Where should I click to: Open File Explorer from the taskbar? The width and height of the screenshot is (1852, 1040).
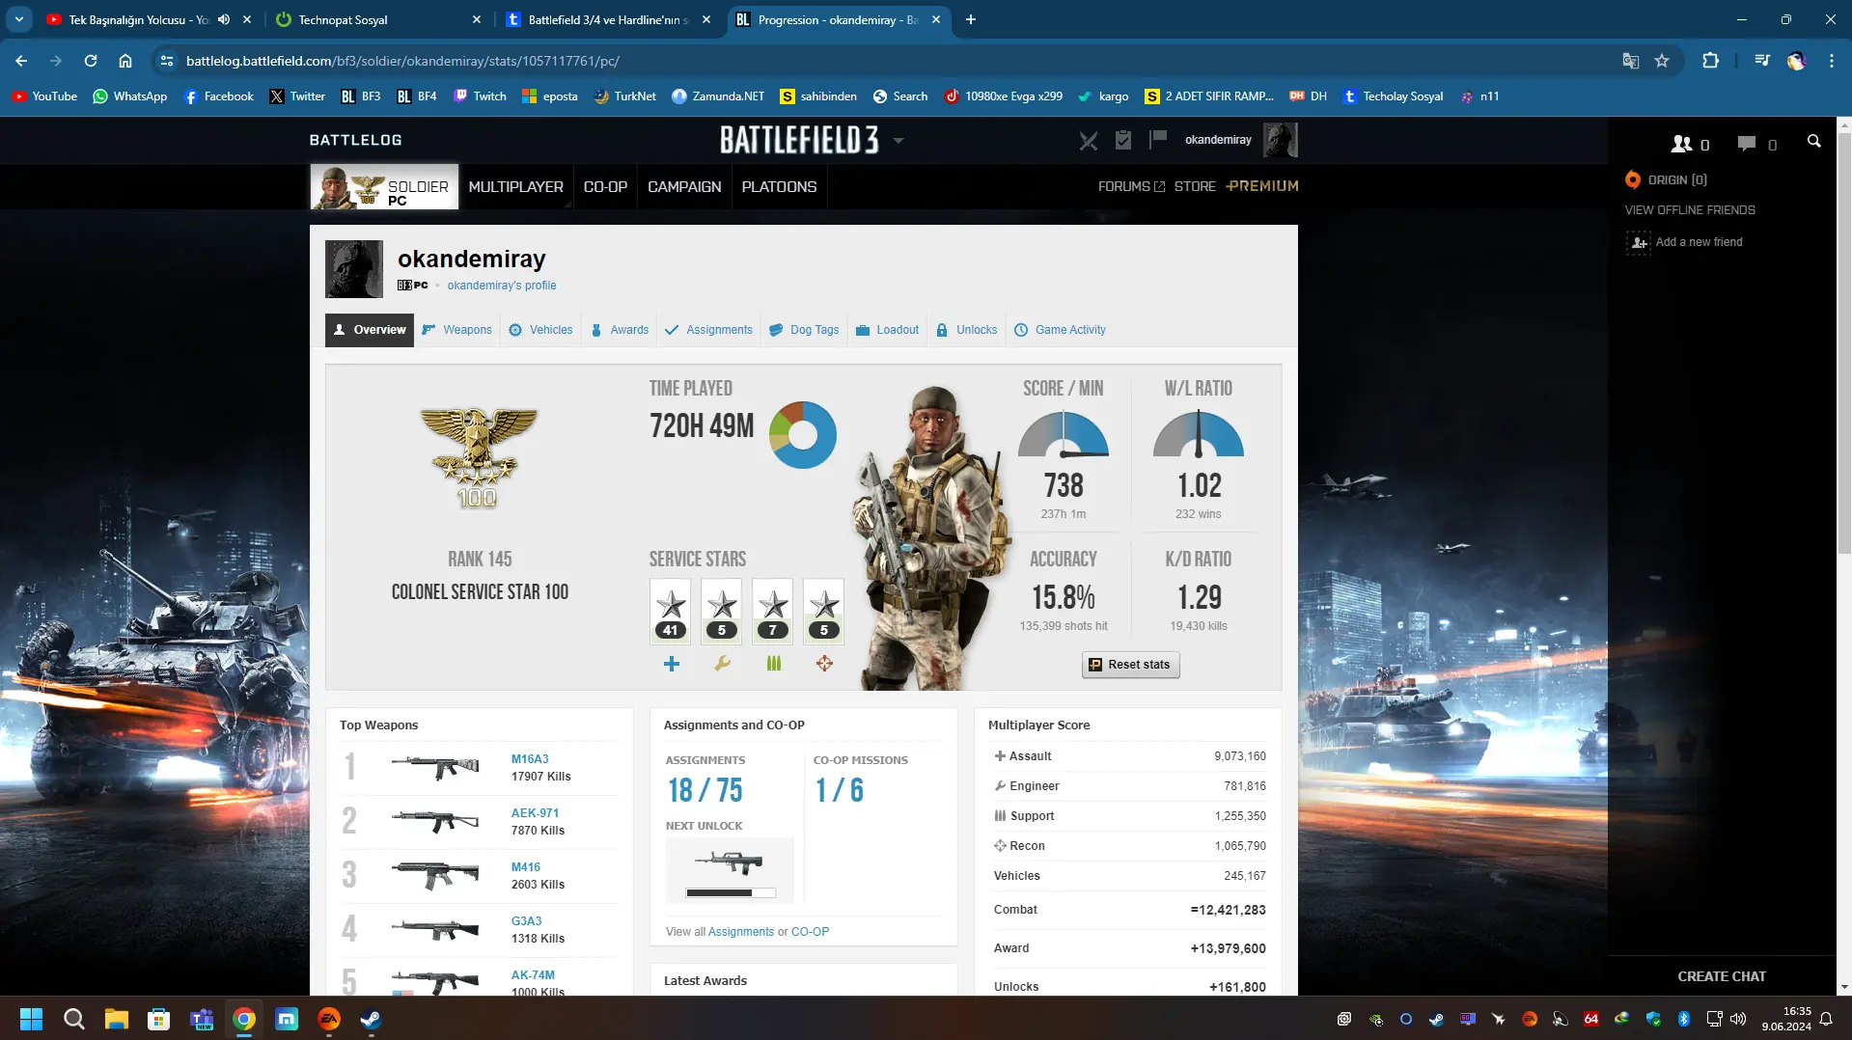point(117,1019)
